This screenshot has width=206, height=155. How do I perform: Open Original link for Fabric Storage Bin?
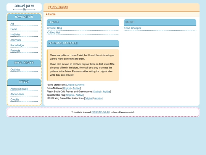tap(71, 85)
